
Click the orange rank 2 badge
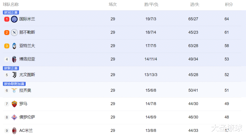coord(7,33)
